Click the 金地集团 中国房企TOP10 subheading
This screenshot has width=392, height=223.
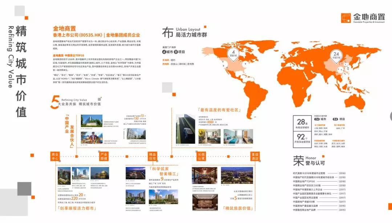coord(69,55)
